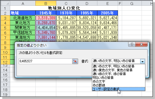155x99 pixels.
Task: Choose 濃い黄色の文字、黄色の背景 option
Action: pyautogui.click(x=119, y=70)
